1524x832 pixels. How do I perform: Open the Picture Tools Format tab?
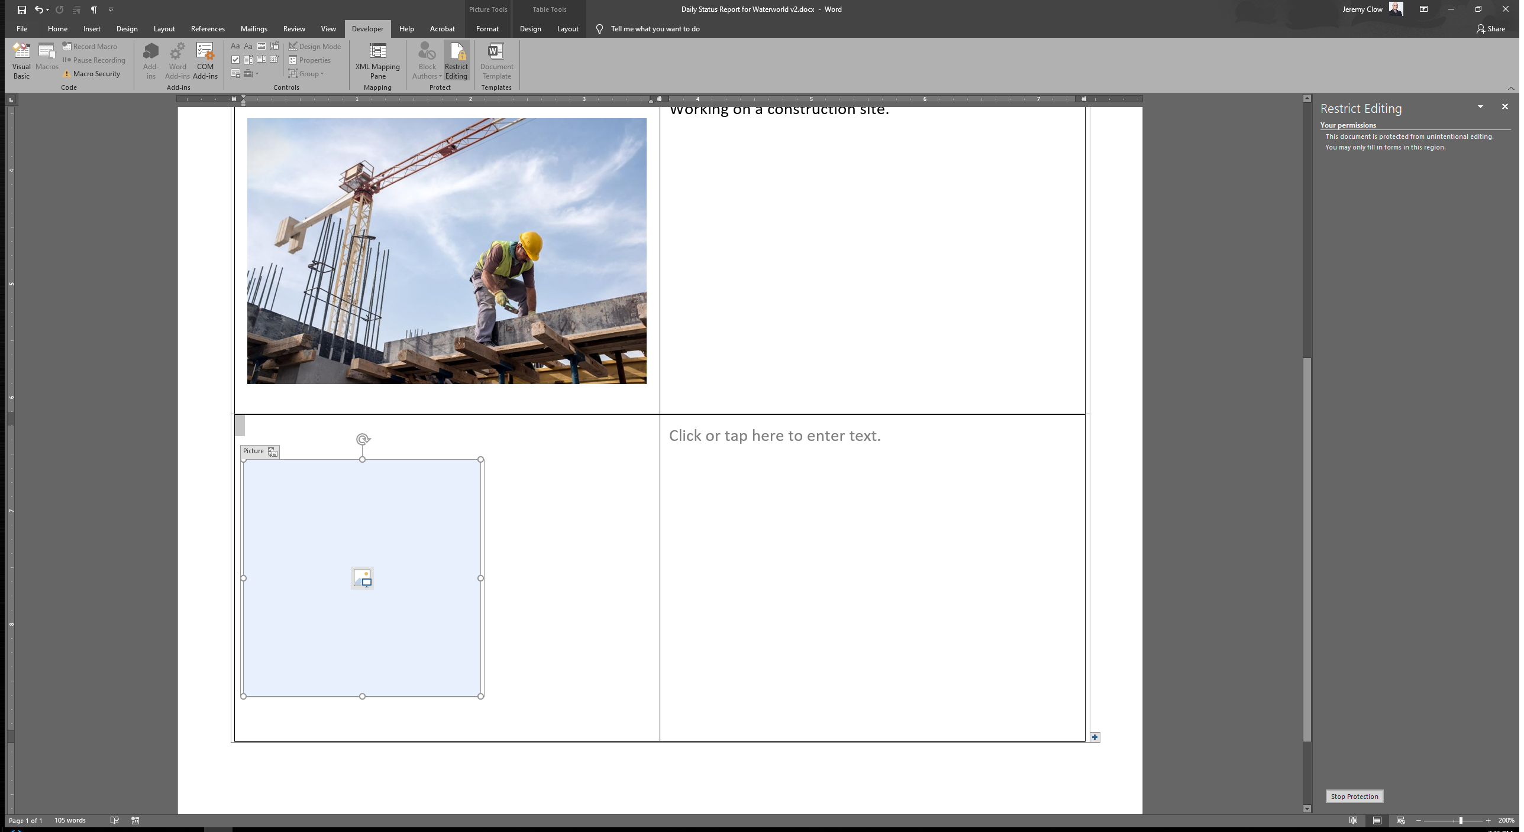pos(487,29)
